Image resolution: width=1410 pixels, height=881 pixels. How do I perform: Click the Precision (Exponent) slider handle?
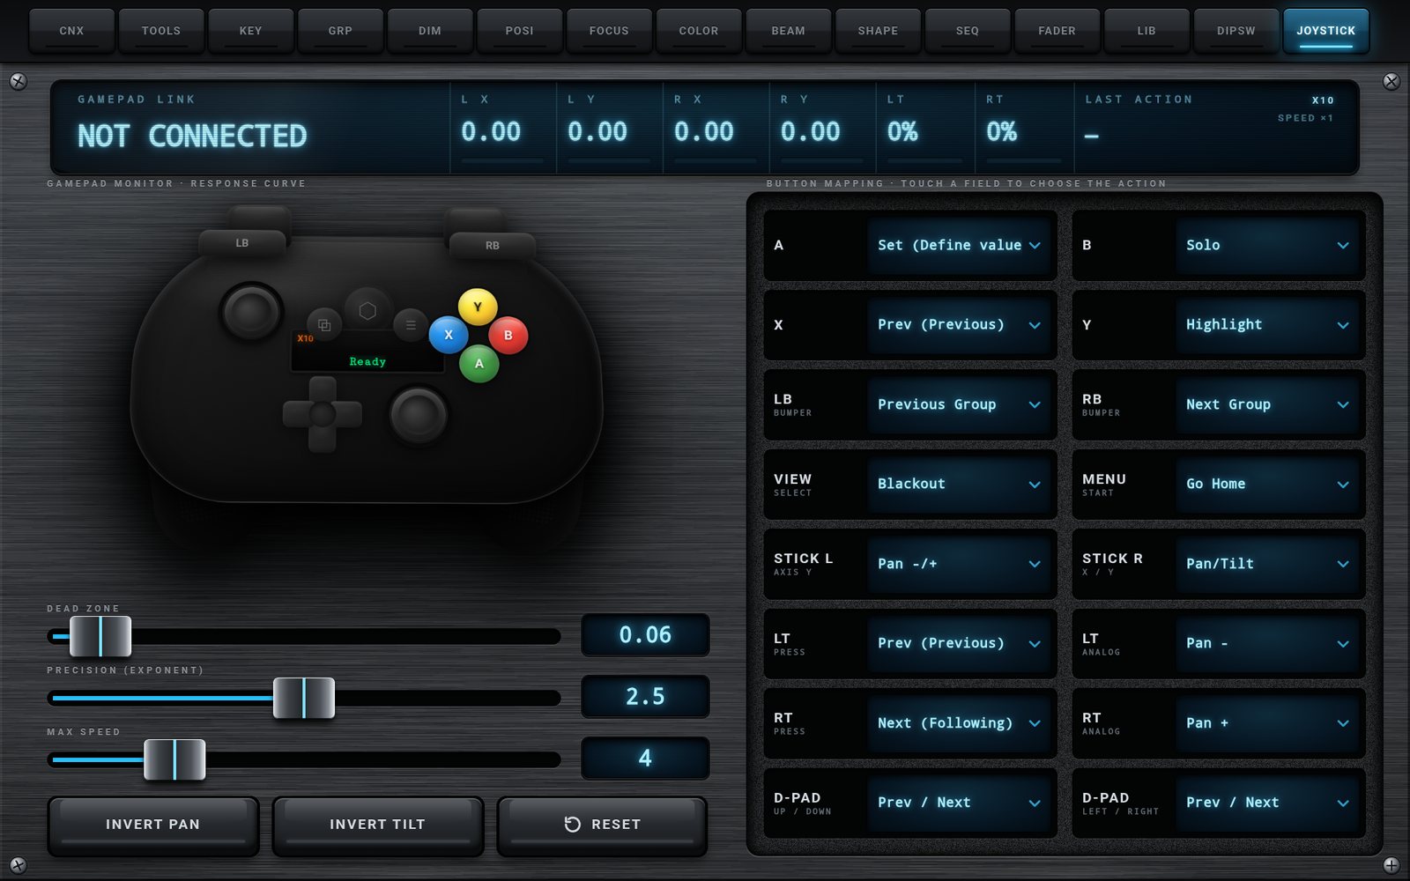click(304, 698)
